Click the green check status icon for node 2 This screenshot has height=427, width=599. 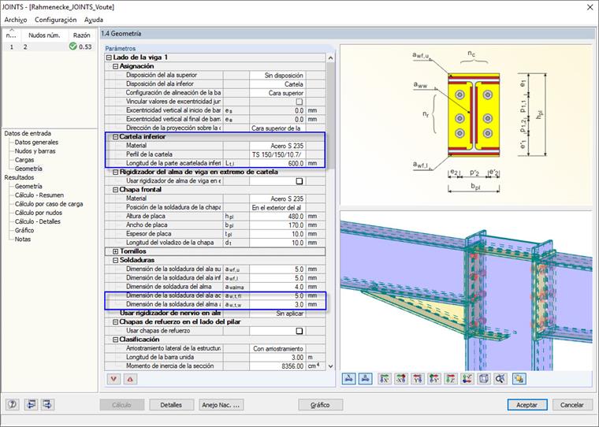tap(73, 46)
